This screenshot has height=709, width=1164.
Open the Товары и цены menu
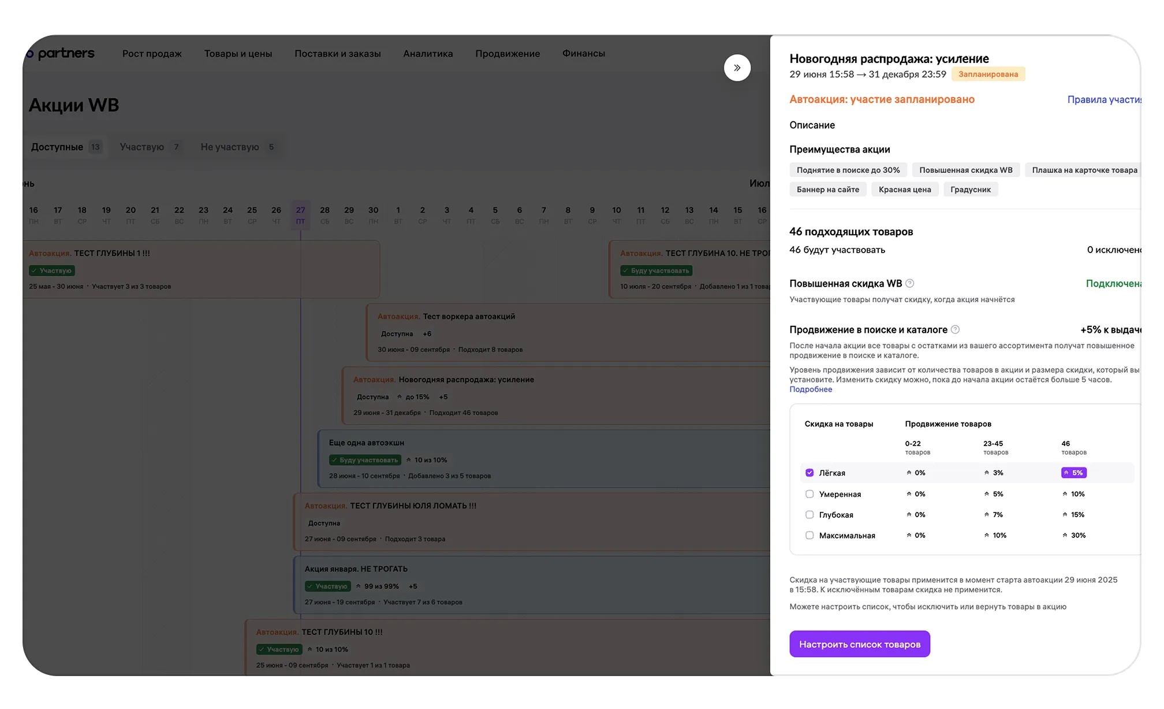click(x=238, y=53)
